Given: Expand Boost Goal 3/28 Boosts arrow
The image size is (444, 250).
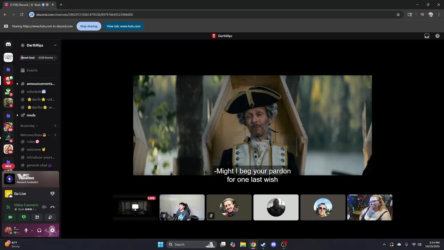Looking at the screenshot, I should tap(55, 58).
